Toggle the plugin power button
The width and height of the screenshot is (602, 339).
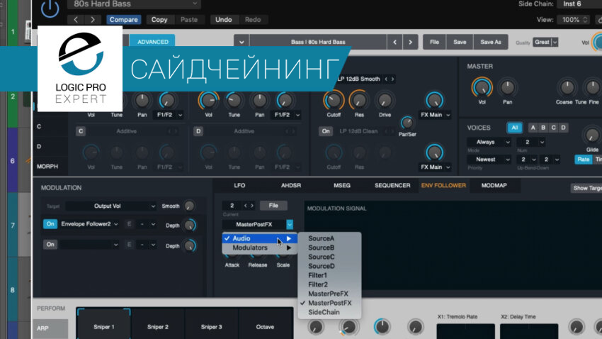pos(50,8)
